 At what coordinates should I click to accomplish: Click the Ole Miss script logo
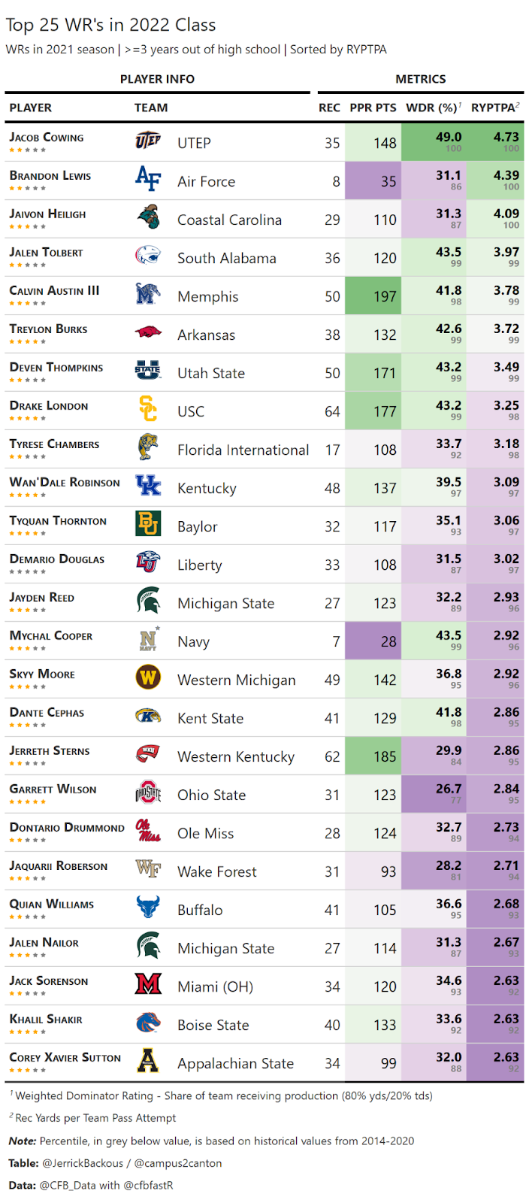pyautogui.click(x=148, y=832)
